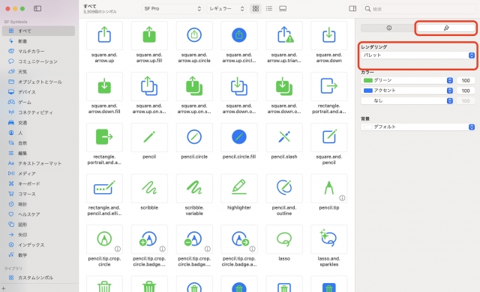
Task: Click the green color swatch
Action: [x=367, y=80]
